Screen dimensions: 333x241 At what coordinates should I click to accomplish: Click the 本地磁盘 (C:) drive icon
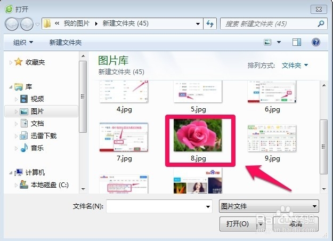point(24,184)
